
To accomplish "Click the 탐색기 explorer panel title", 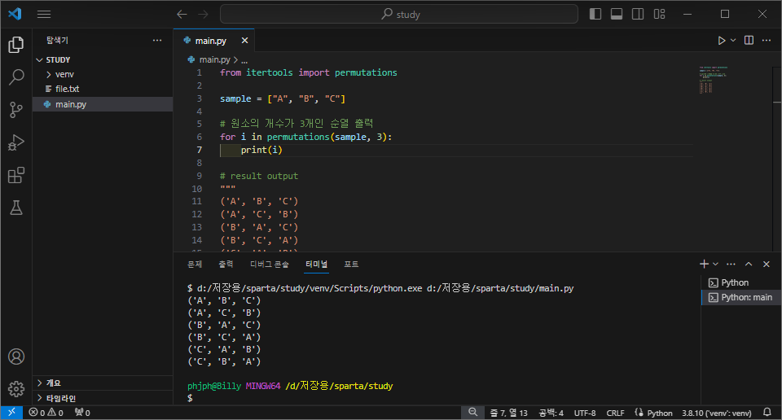I will tap(57, 41).
